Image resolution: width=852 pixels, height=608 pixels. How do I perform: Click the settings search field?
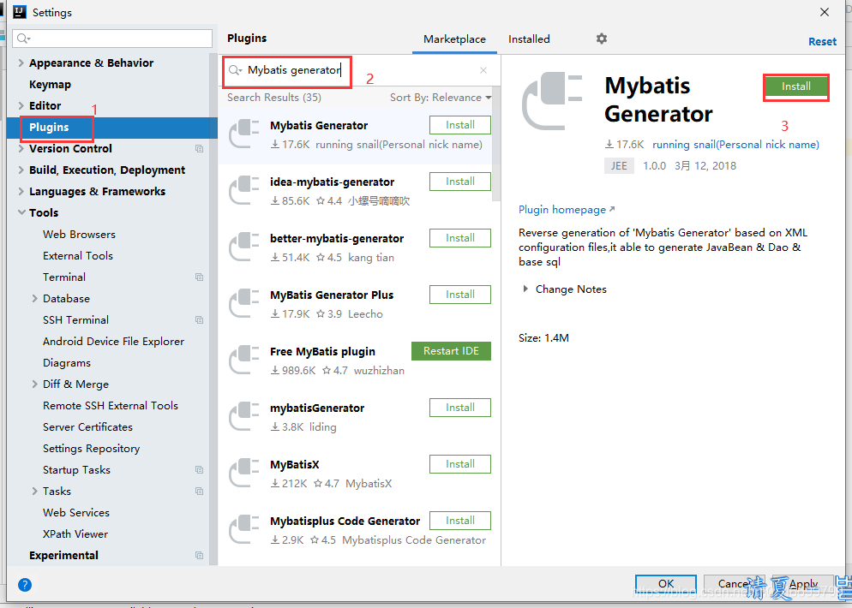click(112, 38)
